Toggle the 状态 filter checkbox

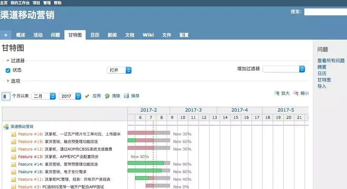click(8, 70)
